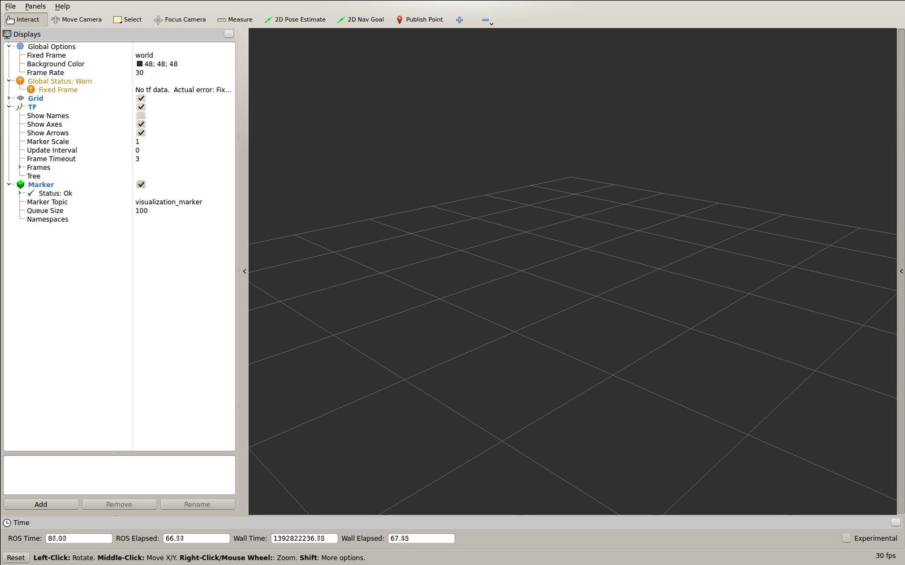Select the Marker Scale row
Viewport: 905px width, 565px height.
pos(119,141)
